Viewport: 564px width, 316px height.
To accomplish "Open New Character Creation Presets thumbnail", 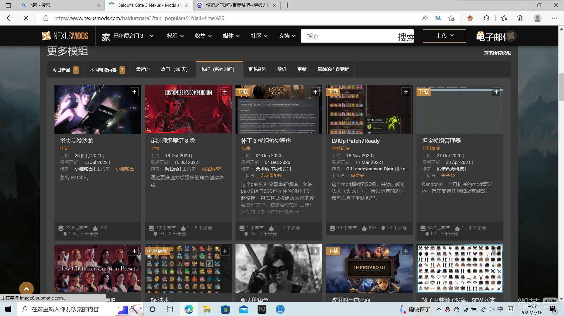I will (x=98, y=268).
